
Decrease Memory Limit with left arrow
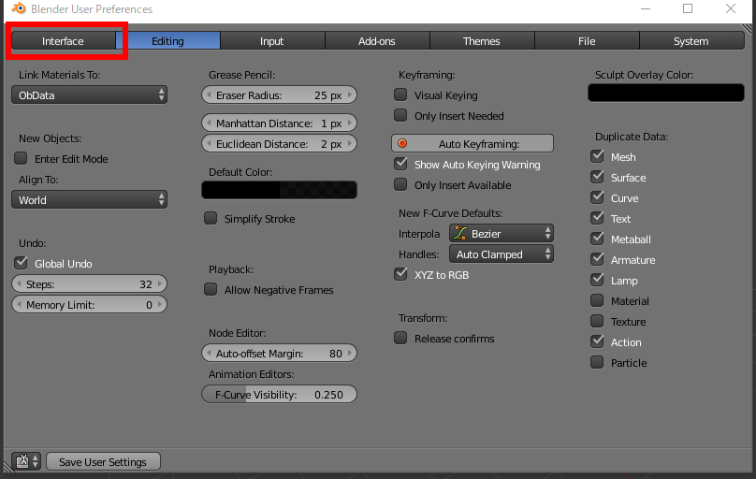tap(19, 305)
